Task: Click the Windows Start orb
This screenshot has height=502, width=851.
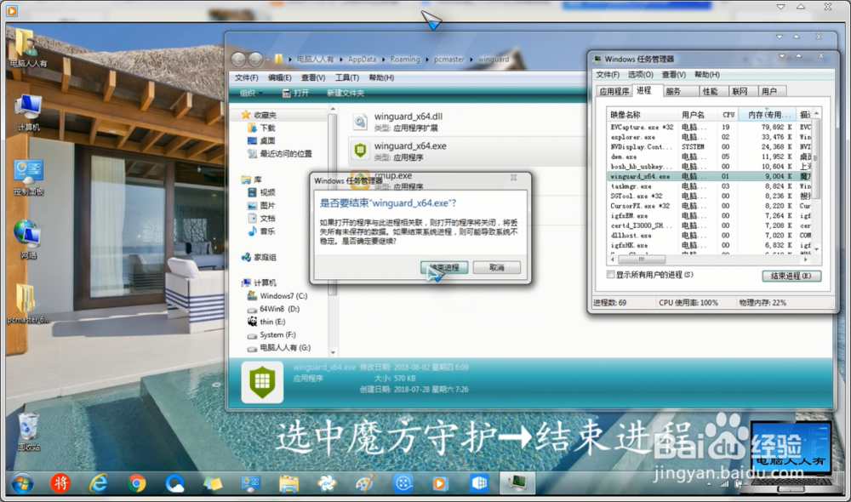Action: 22,483
